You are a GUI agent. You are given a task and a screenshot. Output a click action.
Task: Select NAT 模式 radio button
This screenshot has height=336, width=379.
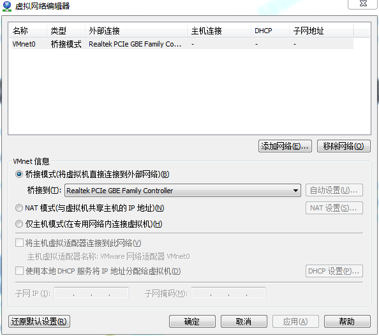point(19,208)
